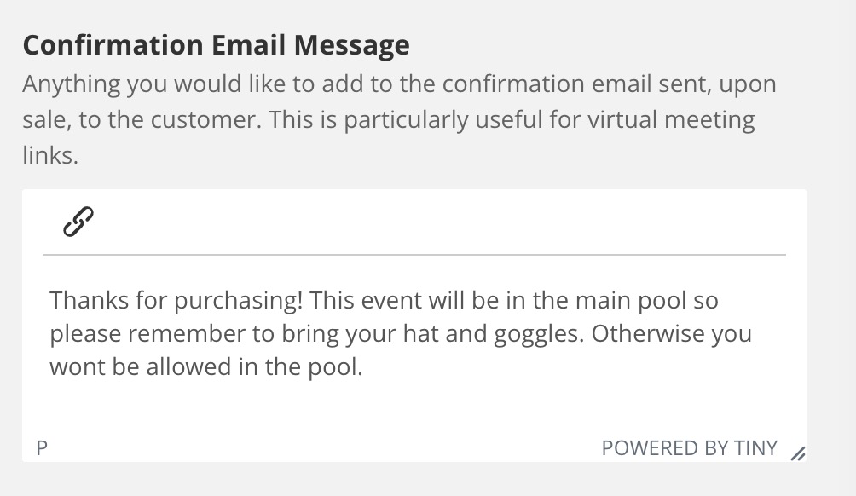Select the P element path indicator
856x496 pixels.
pos(42,448)
